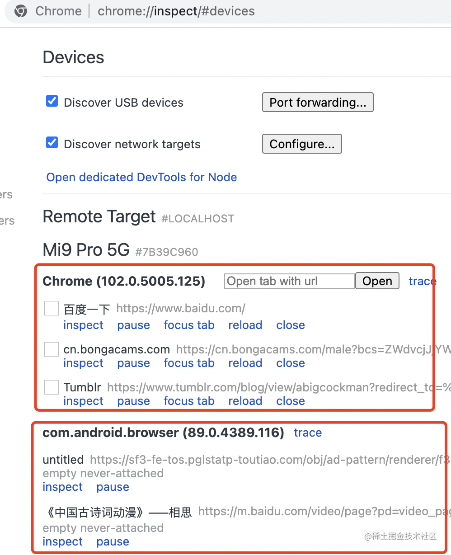This screenshot has width=451, height=555.
Task: Inspect the Baidu tab
Action: pyautogui.click(x=83, y=325)
